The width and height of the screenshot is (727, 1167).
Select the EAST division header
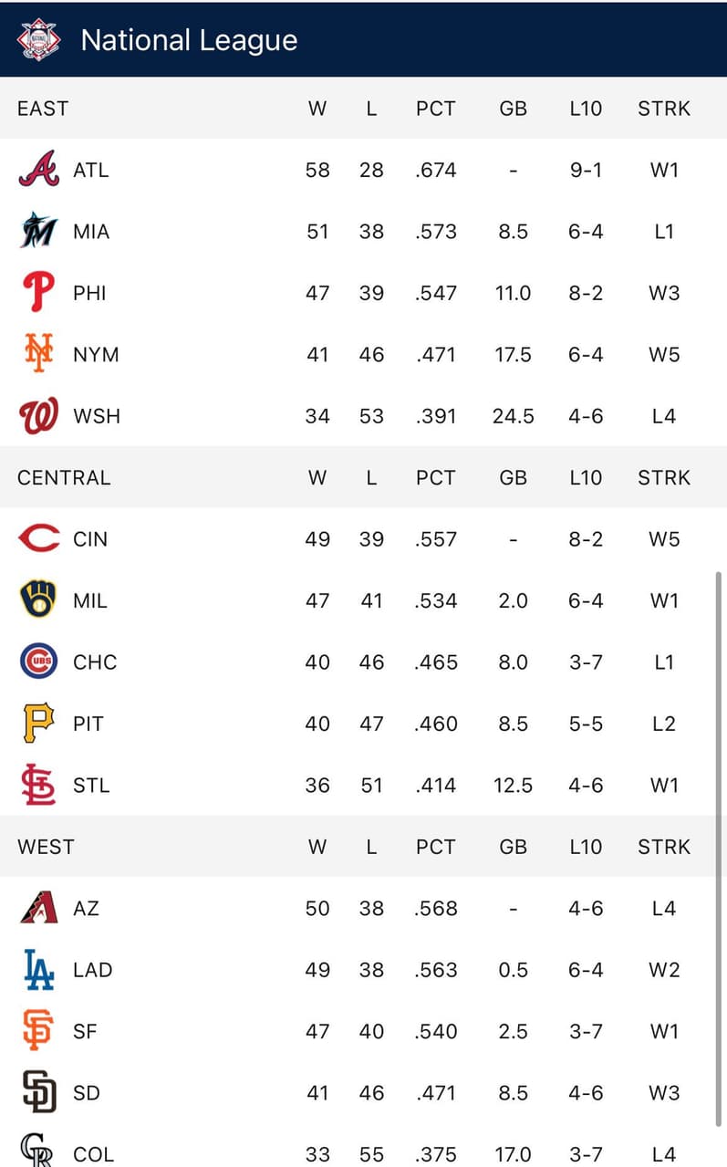click(43, 109)
